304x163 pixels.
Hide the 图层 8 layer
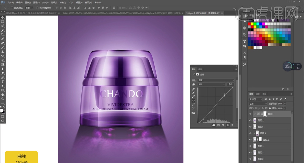250,133
